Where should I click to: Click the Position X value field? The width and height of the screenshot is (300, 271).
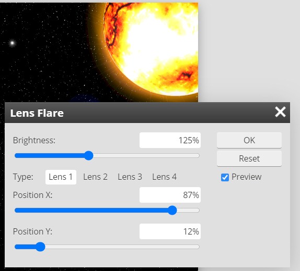[170, 195]
